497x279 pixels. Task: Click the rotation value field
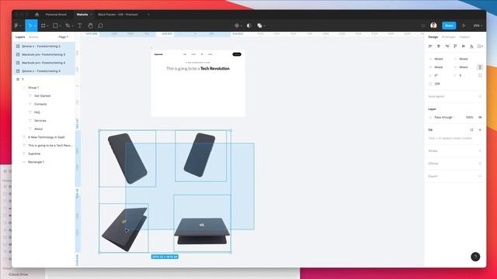pyautogui.click(x=441, y=75)
